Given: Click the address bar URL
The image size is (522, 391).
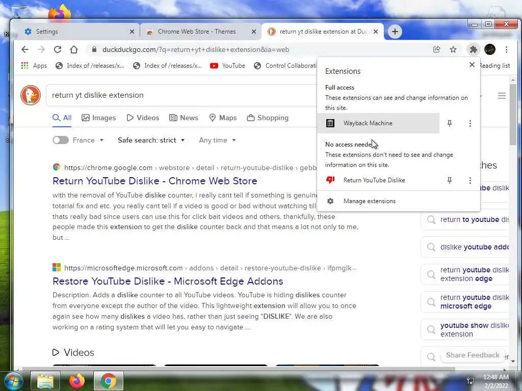Looking at the screenshot, I should (x=196, y=49).
